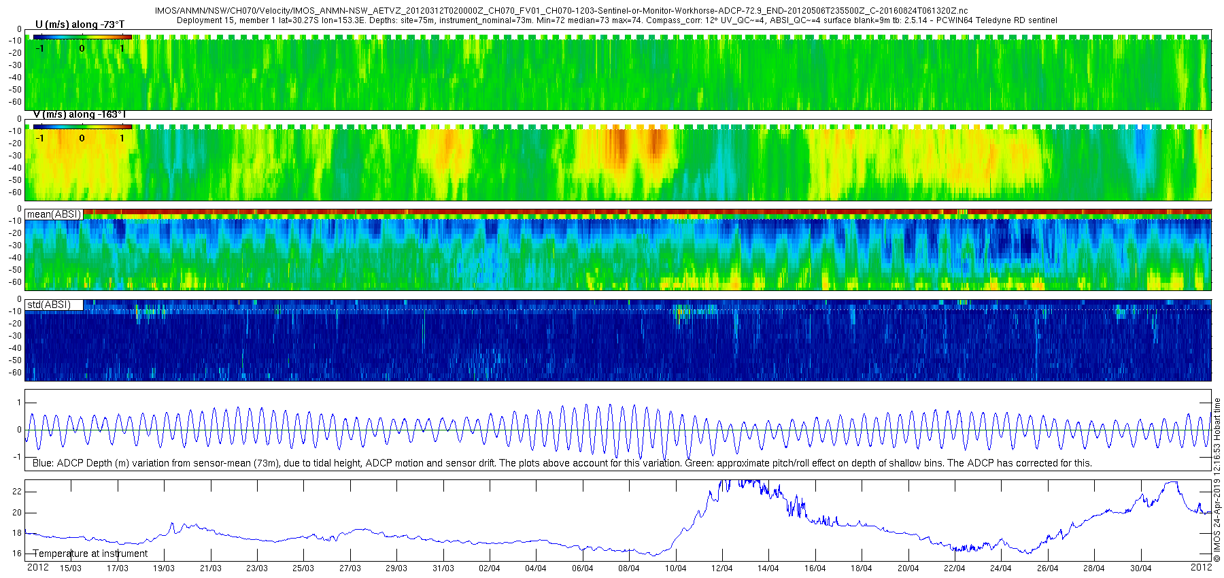Click the '04/04' date tick label
The height and width of the screenshot is (578, 1224).
[536, 568]
